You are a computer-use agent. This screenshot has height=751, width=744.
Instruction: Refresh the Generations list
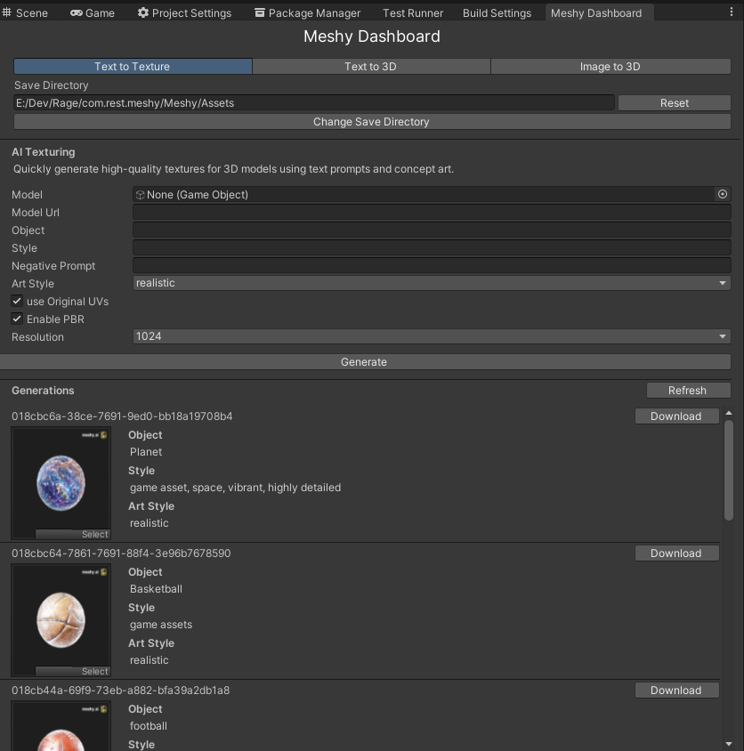point(688,391)
